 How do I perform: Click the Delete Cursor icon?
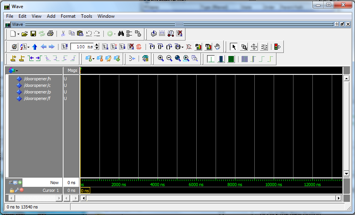point(22,59)
